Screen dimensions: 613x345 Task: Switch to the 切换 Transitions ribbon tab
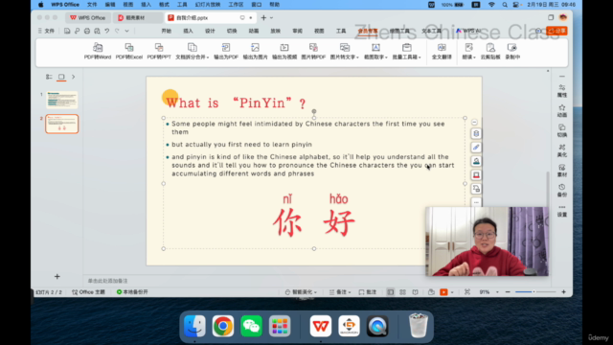point(232,31)
